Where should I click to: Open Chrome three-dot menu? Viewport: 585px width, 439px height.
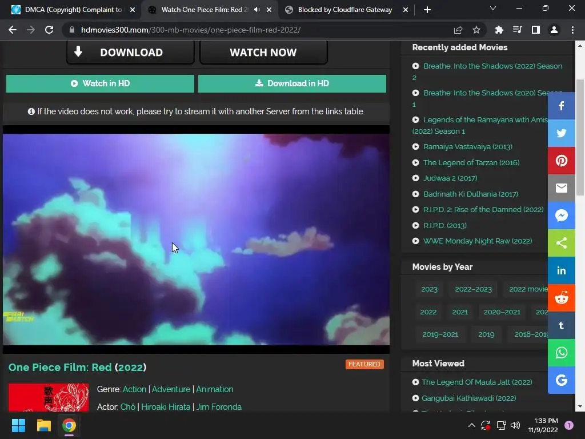point(572,30)
